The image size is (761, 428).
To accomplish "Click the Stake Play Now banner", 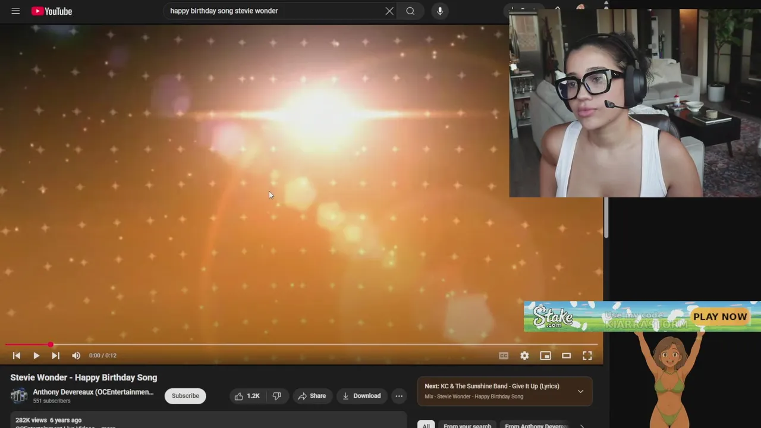I will (642, 317).
